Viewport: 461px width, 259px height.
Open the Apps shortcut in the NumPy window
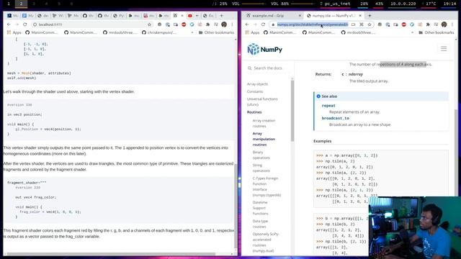pyautogui.click(x=252, y=32)
